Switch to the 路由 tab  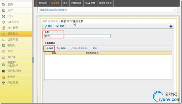pos(65,3)
